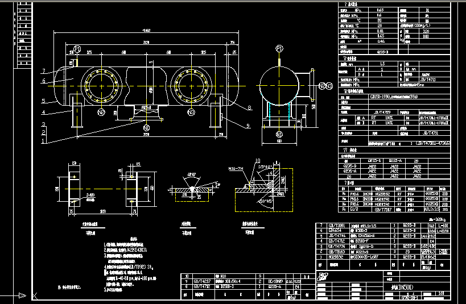Click the overall length dimension ≈2682
466x304 pixels.
click(x=146, y=30)
